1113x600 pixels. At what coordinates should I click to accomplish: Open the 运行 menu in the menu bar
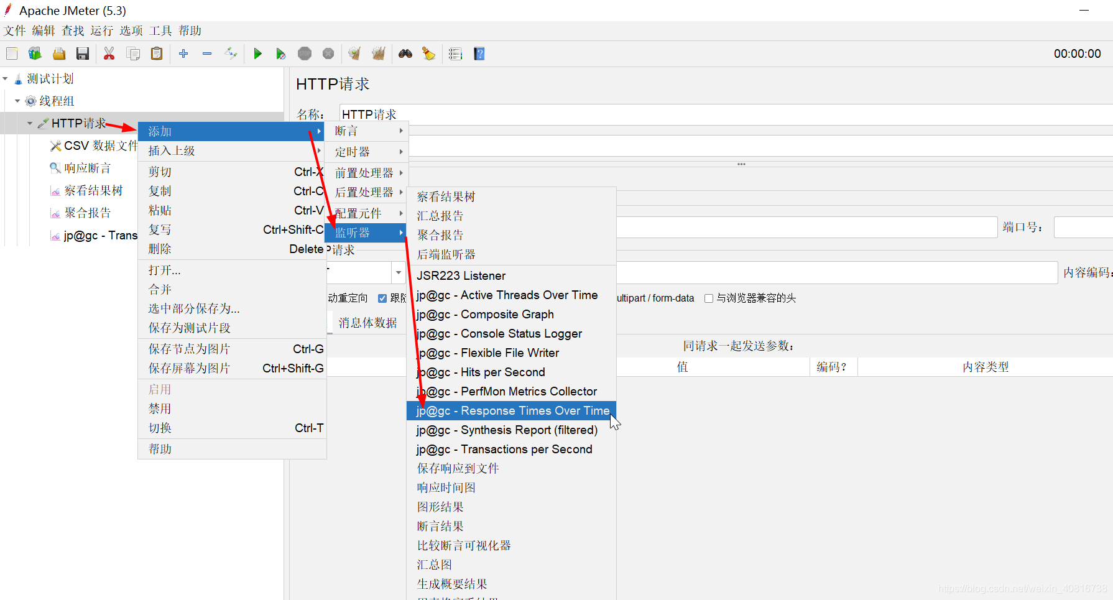102,31
